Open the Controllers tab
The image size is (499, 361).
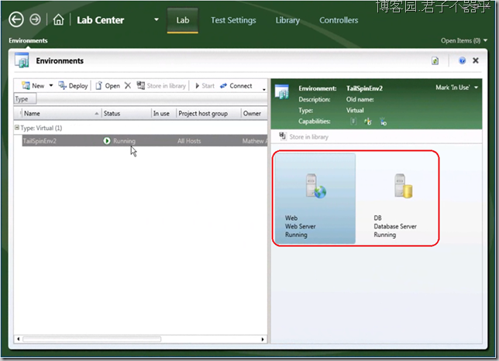[339, 20]
